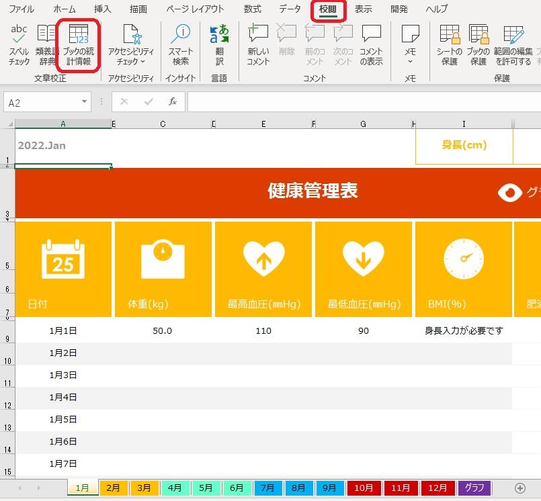This screenshot has width=541, height=501.
Task: Click the insert function fx icon
Action: pos(173,102)
